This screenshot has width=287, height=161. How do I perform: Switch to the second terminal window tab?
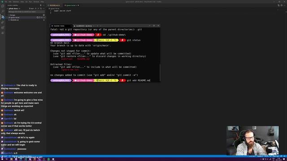(x=84, y=26)
